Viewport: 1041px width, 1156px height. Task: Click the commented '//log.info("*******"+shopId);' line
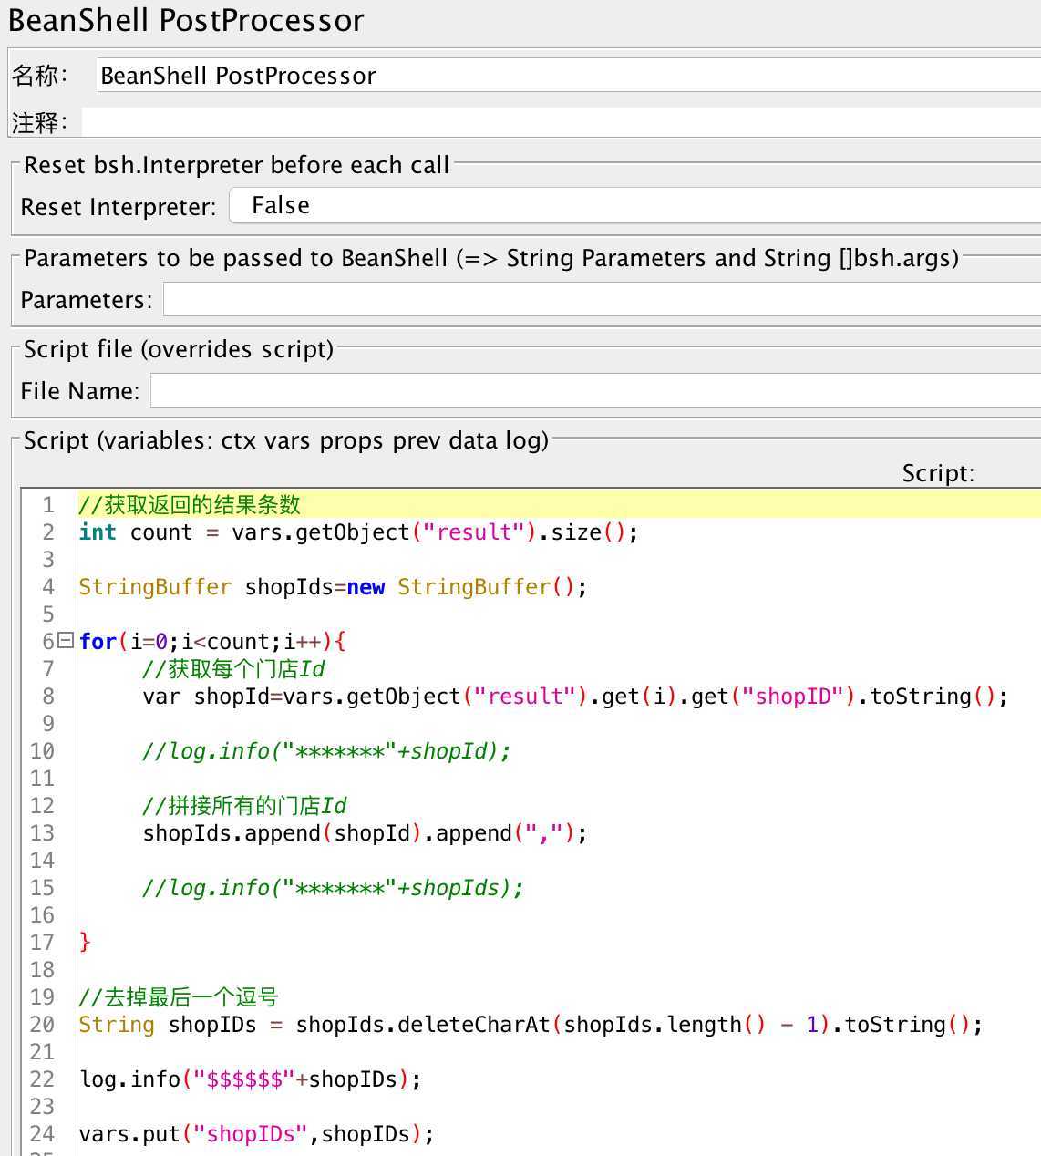point(326,751)
